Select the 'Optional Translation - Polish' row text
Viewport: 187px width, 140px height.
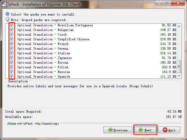pyautogui.click(x=43, y=67)
